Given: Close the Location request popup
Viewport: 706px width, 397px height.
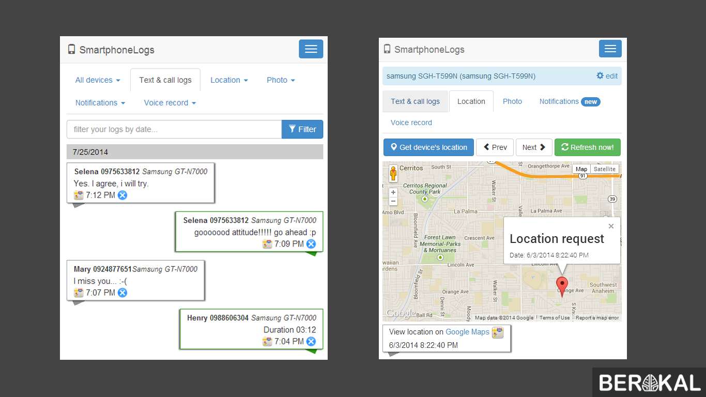Looking at the screenshot, I should (x=611, y=226).
